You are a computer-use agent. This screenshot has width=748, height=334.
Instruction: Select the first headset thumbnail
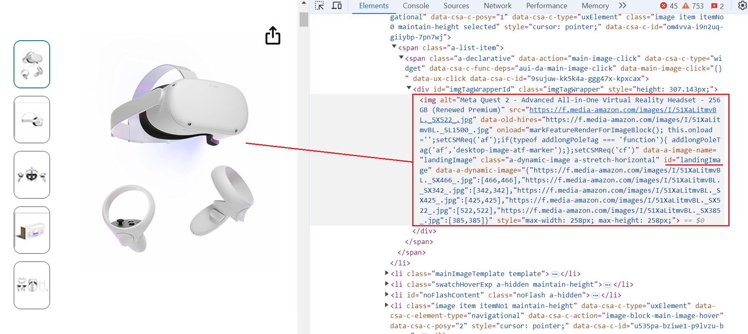point(32,64)
